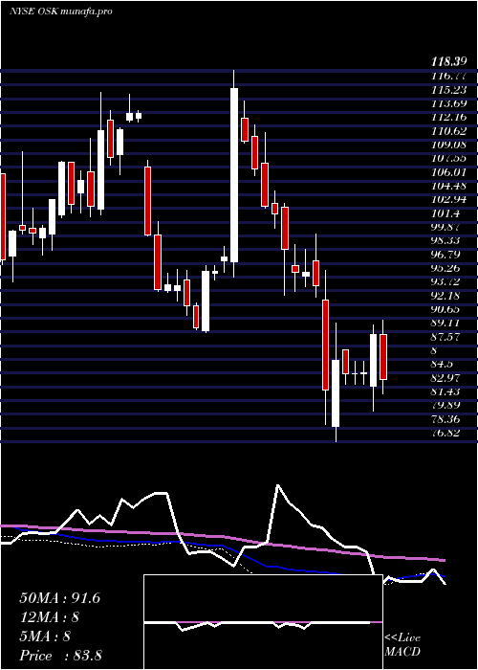Click the 50MA : 91.6 readout
This screenshot has height=670, width=478.
click(x=60, y=598)
